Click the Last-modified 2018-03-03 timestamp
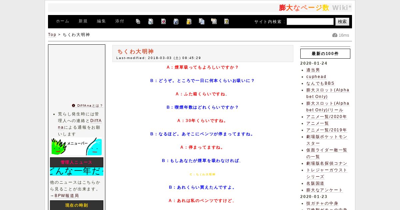Screen dimensions: 400x210 [159, 58]
